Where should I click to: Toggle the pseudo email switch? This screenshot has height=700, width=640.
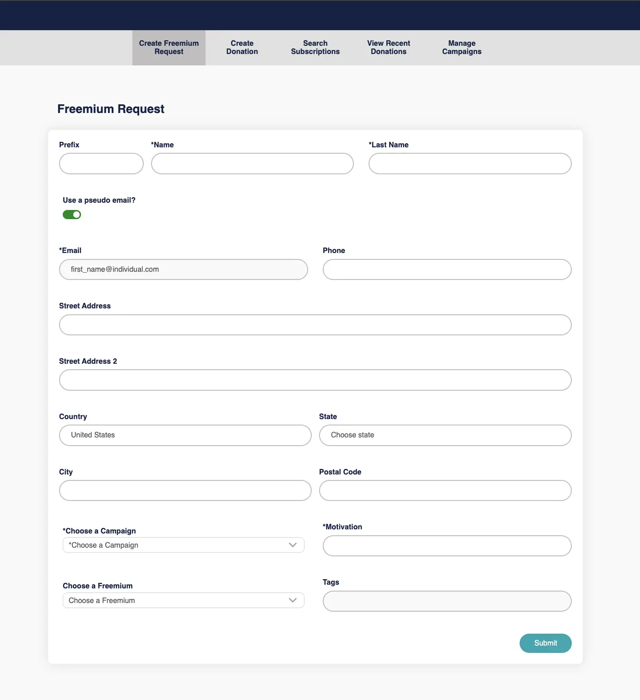click(72, 215)
